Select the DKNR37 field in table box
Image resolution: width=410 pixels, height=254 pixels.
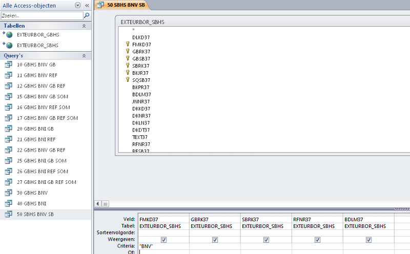pyautogui.click(x=141, y=116)
